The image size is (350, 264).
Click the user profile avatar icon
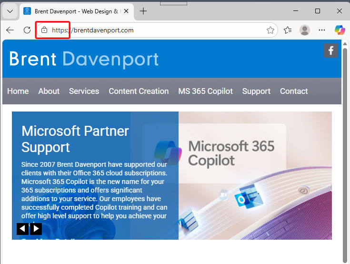305,30
